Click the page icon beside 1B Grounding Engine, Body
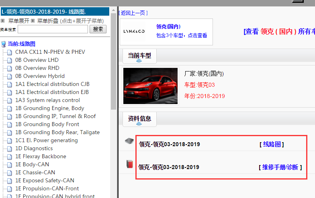Image resolution: width=315 pixels, height=198 pixels. pos(10,108)
